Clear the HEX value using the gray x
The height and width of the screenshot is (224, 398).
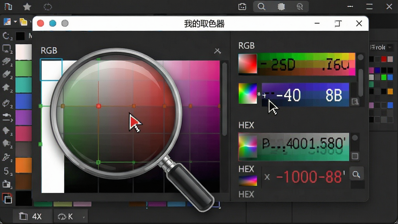(267, 177)
